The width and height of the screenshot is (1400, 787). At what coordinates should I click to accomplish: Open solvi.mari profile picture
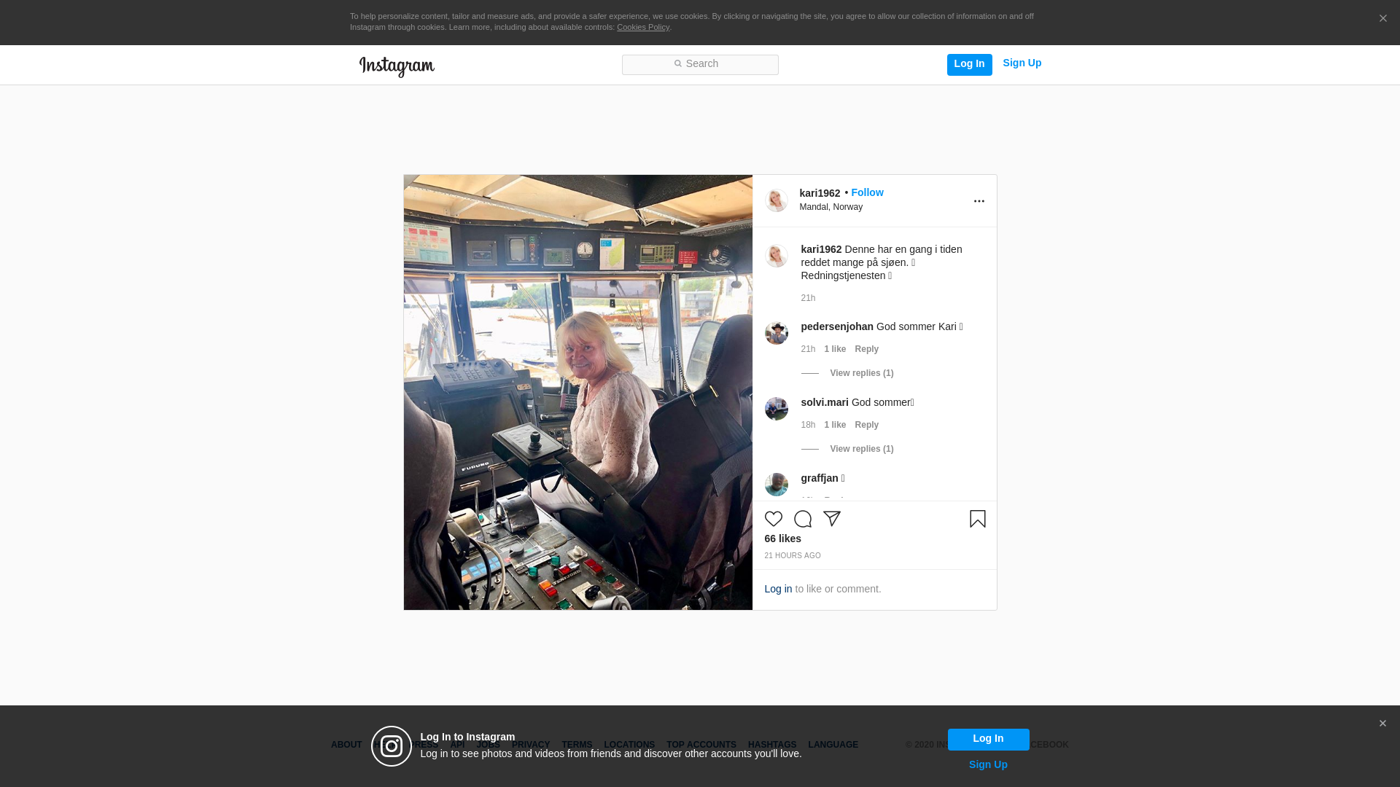[776, 409]
